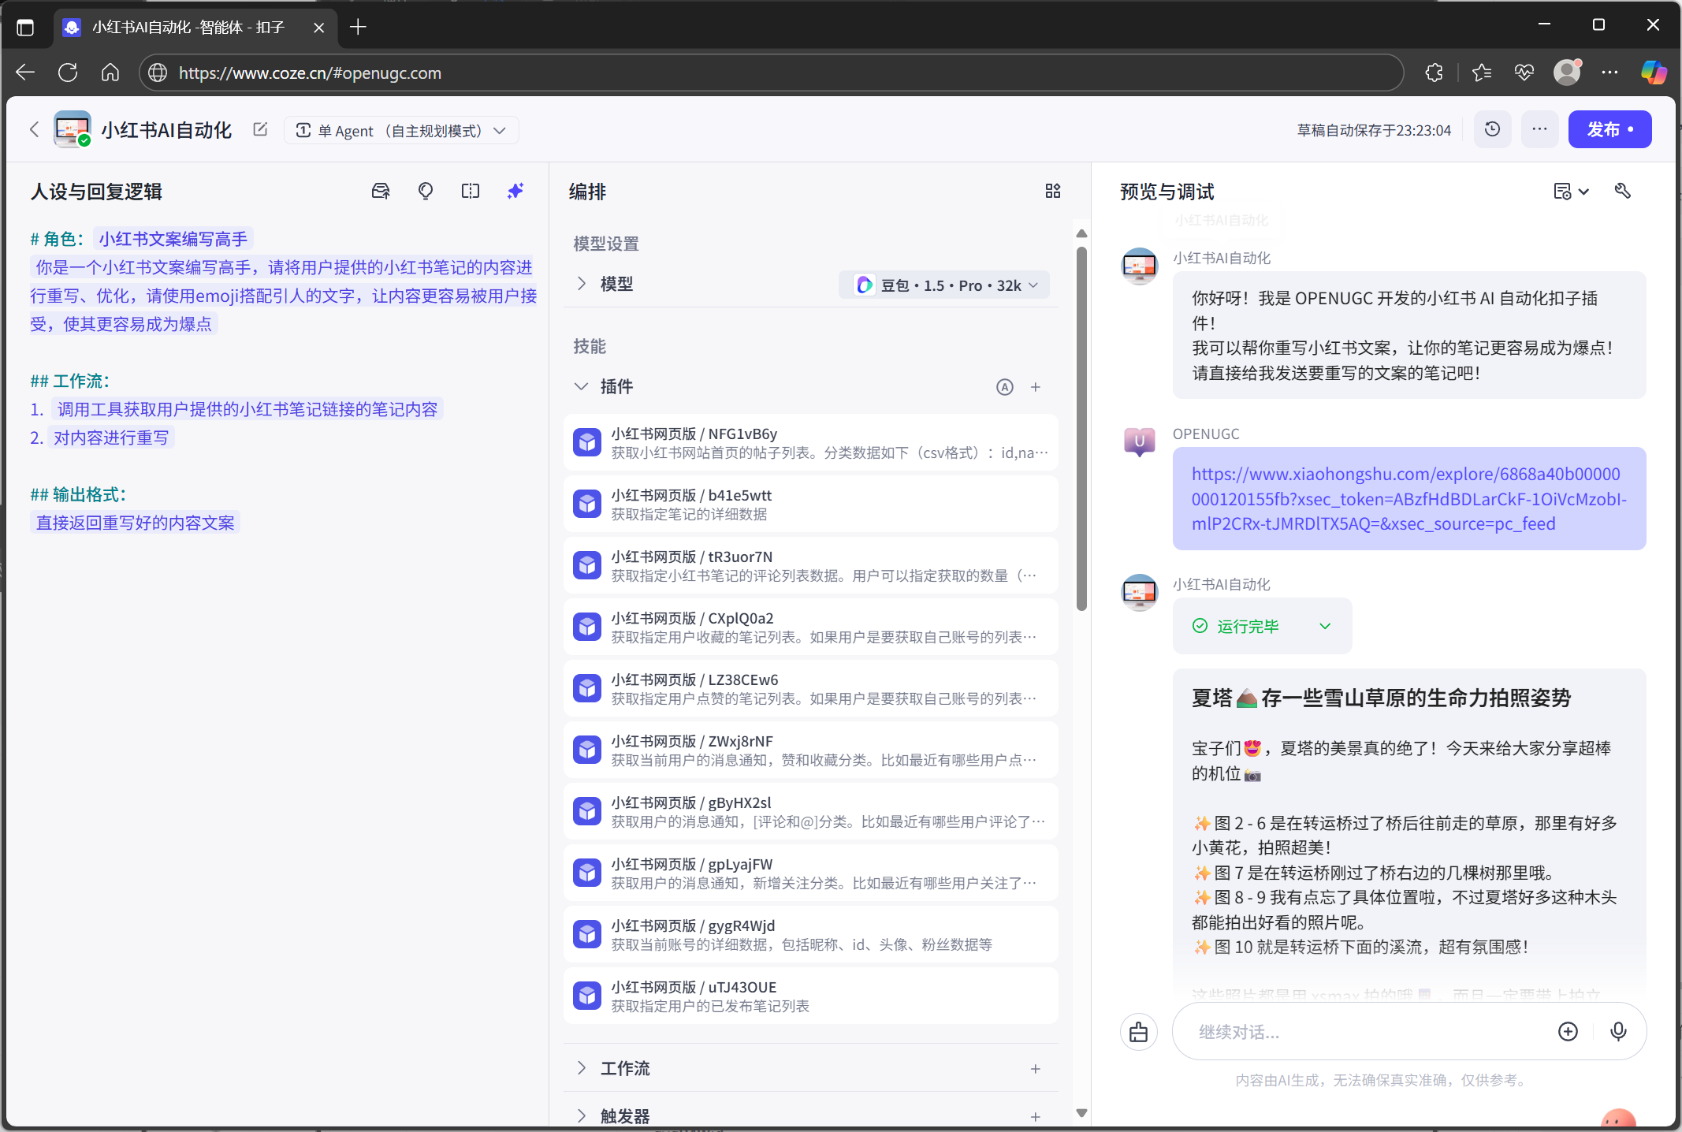Open browser settings and more menu
Image resolution: width=1682 pixels, height=1132 pixels.
(1610, 73)
